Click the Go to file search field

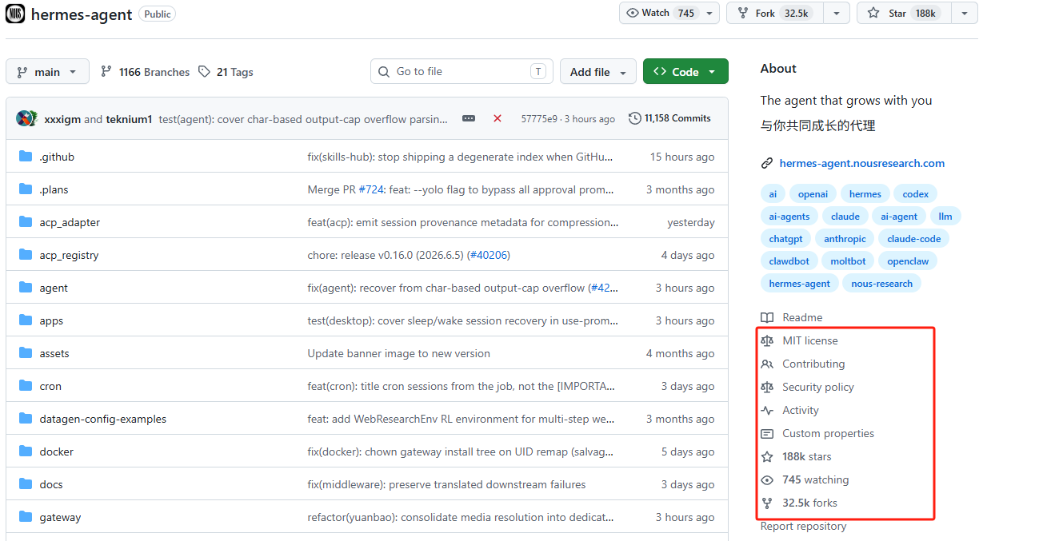point(462,71)
